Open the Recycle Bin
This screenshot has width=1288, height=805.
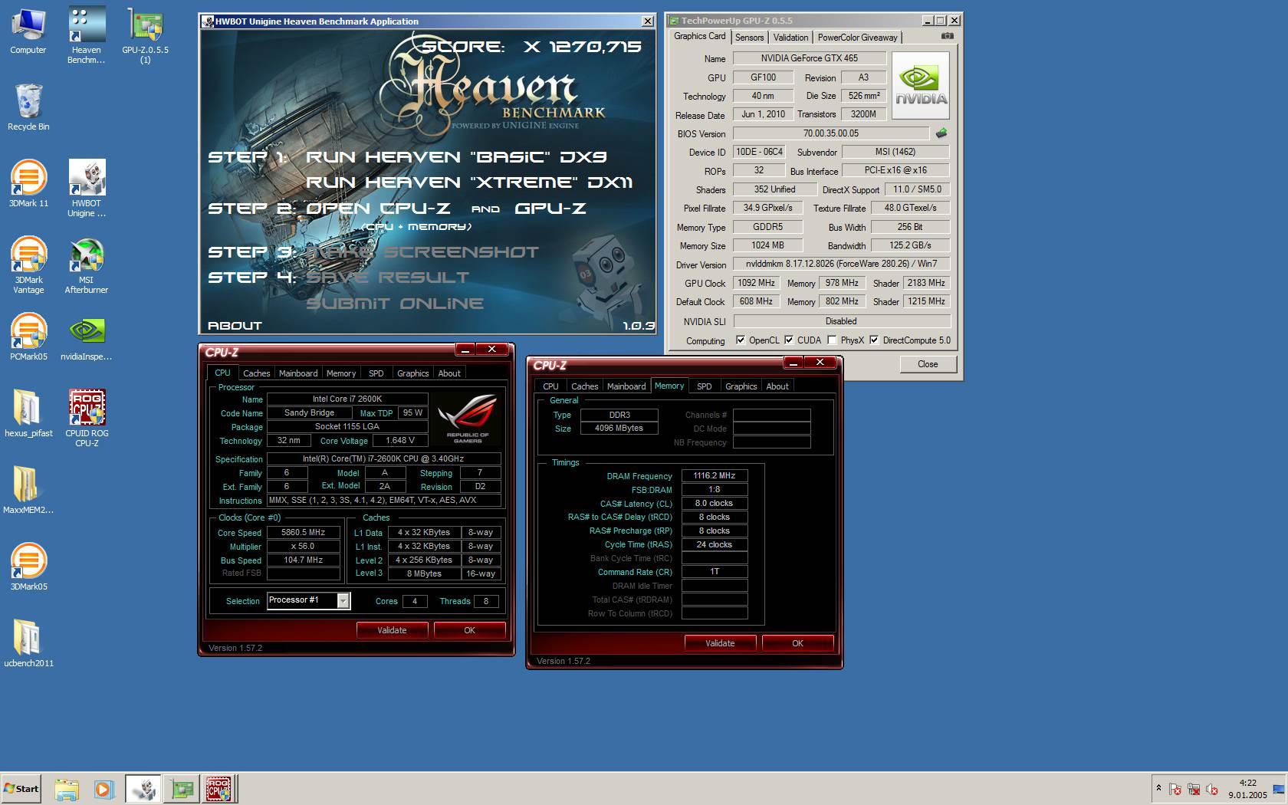pyautogui.click(x=28, y=108)
